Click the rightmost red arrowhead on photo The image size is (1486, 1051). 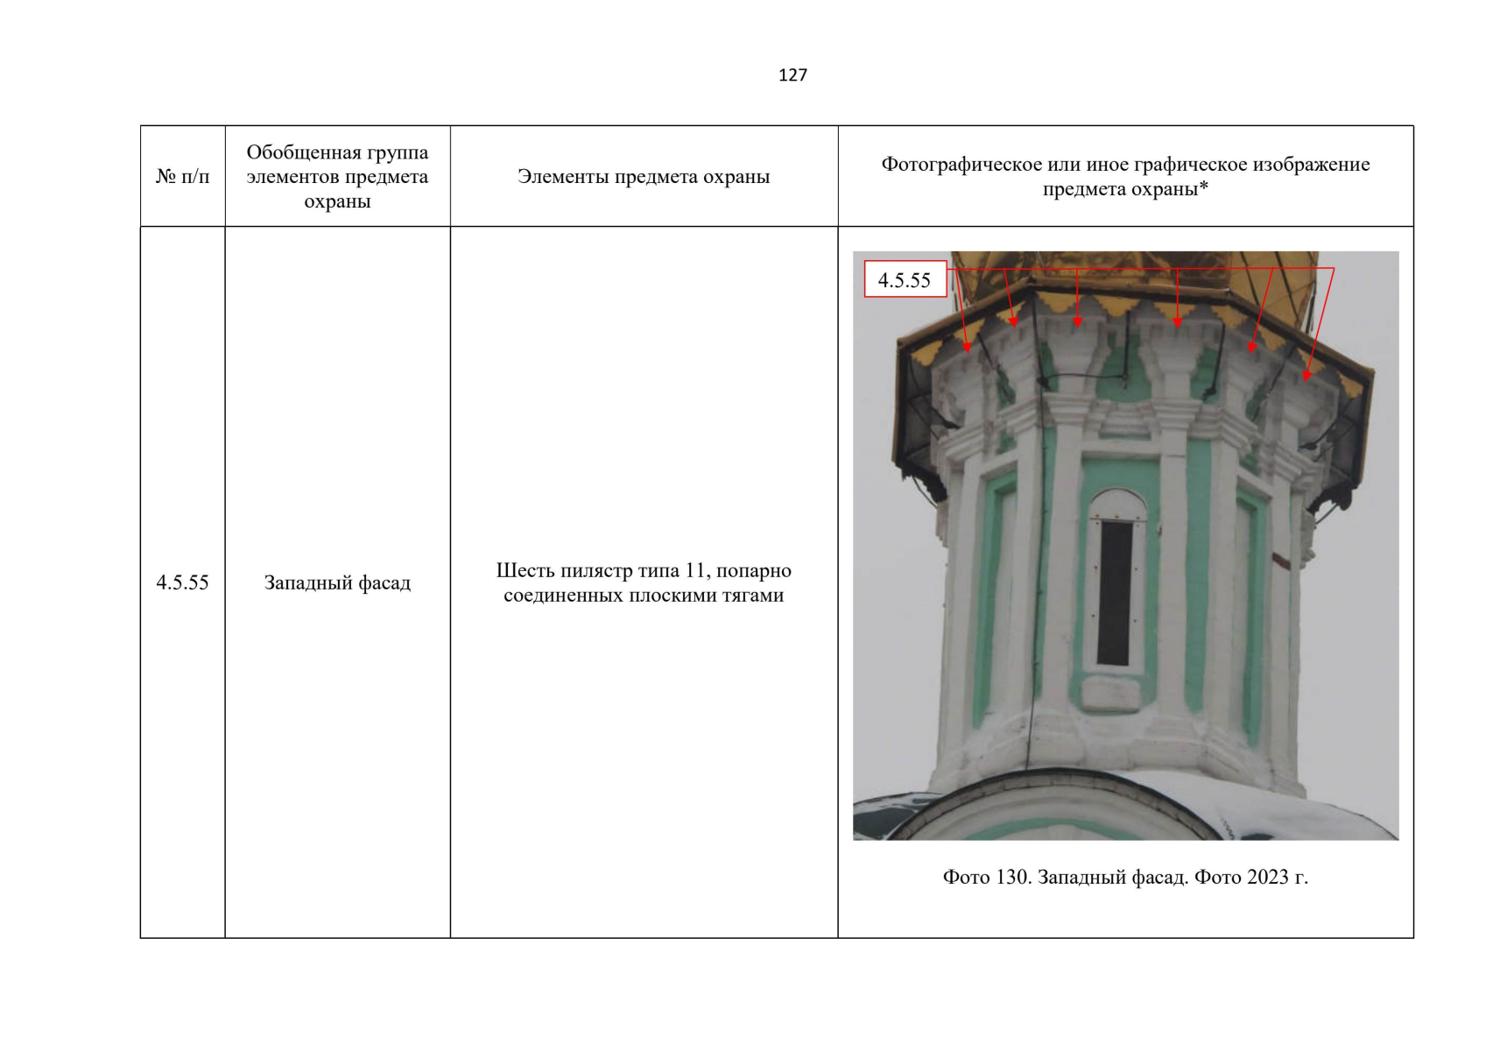coord(1306,375)
